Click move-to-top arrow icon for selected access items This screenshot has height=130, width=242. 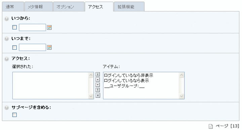pyautogui.click(x=98, y=74)
